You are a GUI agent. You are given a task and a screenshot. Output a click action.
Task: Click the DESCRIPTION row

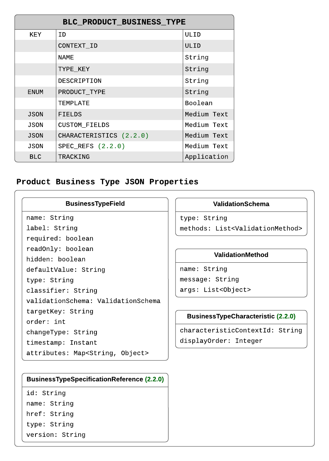pos(110,80)
